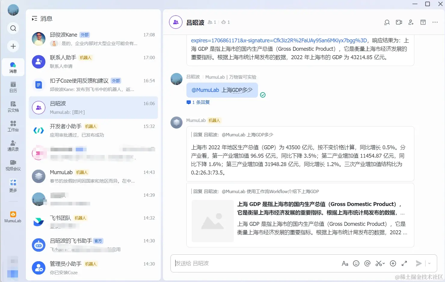Toggle the message list filter icon beside 消息
Viewport: 445px width, 282px height.
[35, 19]
